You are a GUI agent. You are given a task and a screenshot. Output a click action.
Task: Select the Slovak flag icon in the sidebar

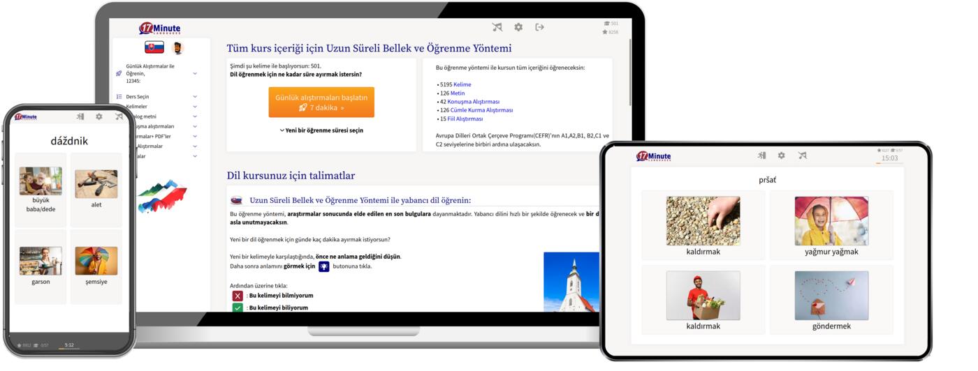click(154, 47)
